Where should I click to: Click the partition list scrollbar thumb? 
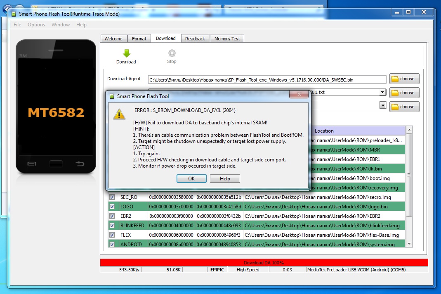409,175
